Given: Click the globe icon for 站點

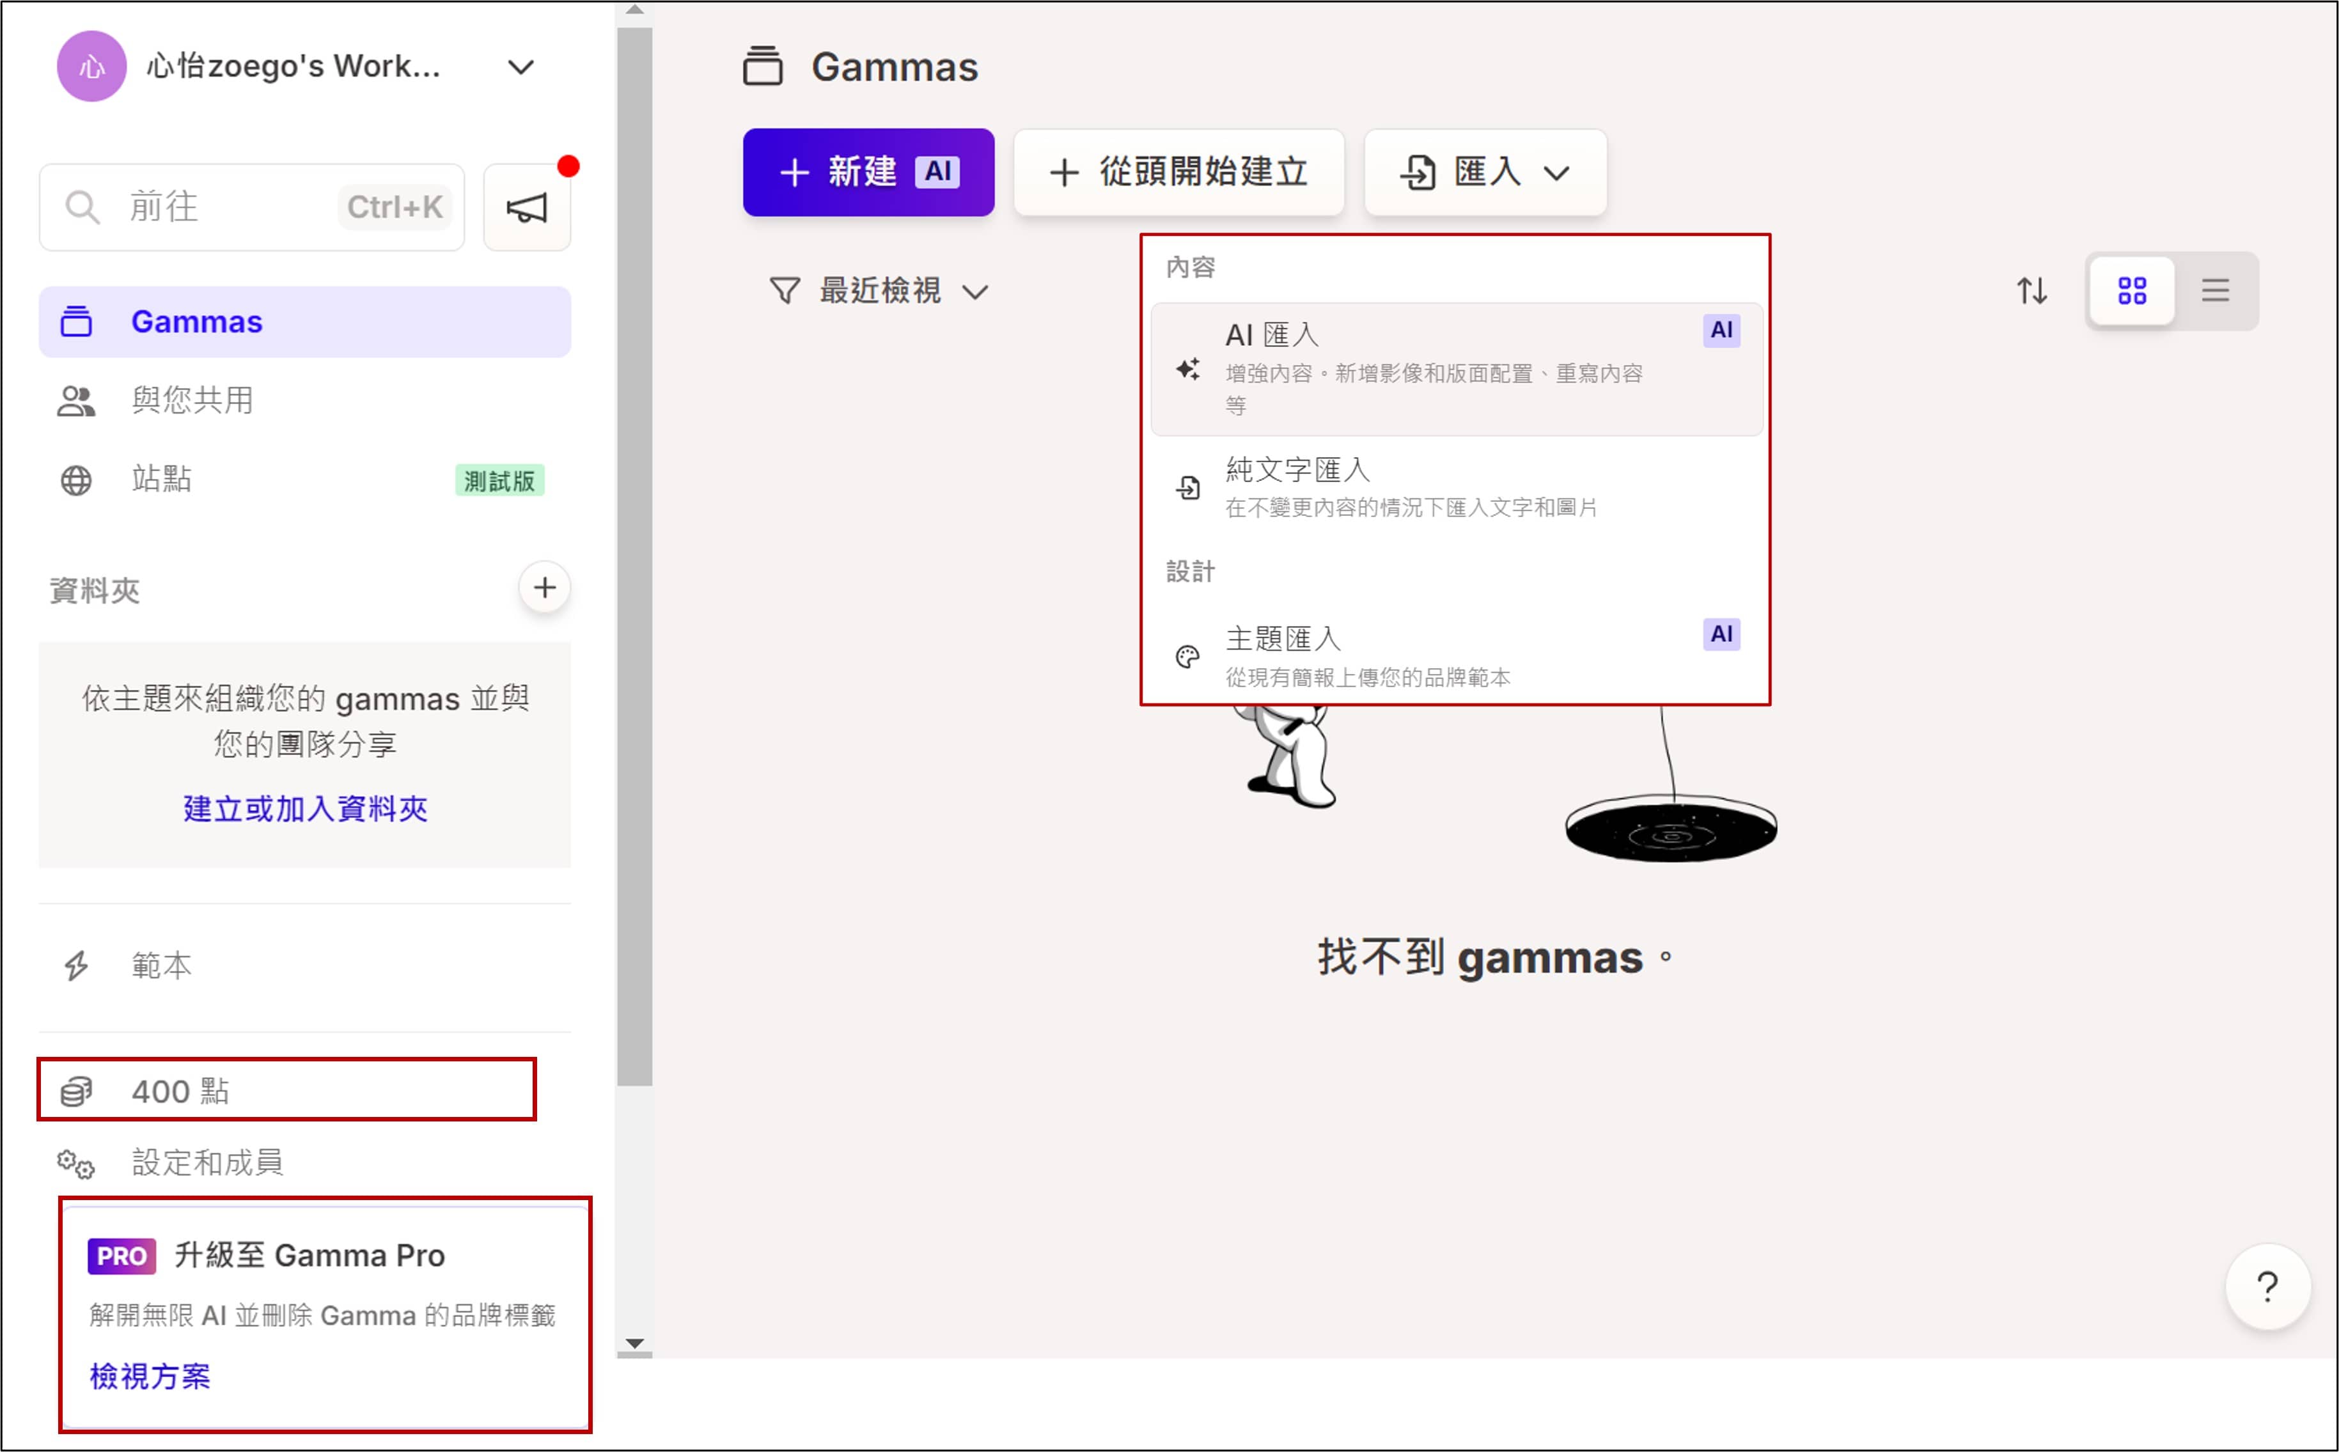Looking at the screenshot, I should (76, 479).
